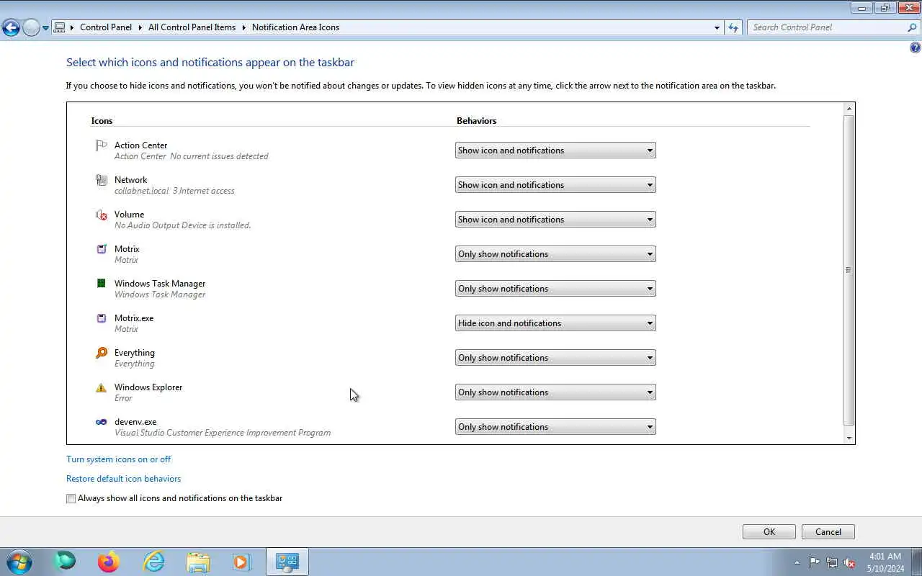Click the muted speaker icon in system tray
The height and width of the screenshot is (576, 922).
point(850,562)
